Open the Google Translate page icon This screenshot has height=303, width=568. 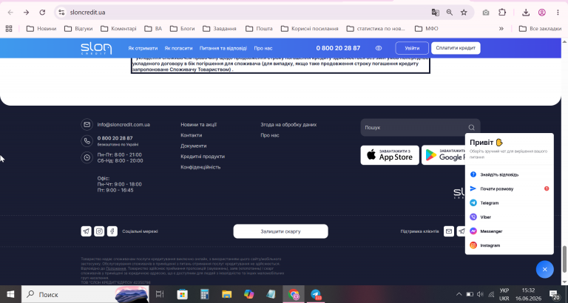tap(435, 13)
